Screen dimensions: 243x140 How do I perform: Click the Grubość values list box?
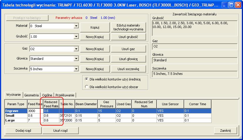pyautogui.click(x=195, y=28)
